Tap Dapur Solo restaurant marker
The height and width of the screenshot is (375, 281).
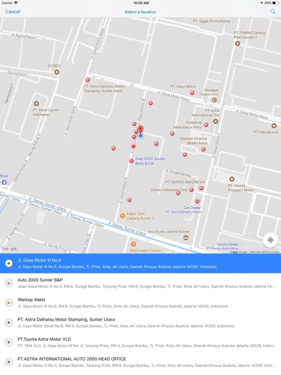123,216
